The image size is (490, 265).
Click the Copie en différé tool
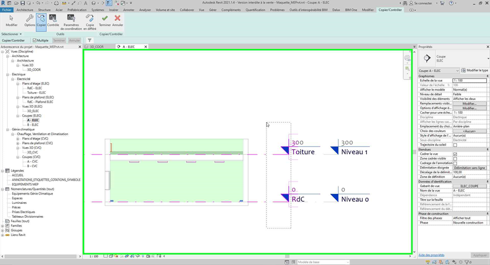pyautogui.click(x=90, y=21)
